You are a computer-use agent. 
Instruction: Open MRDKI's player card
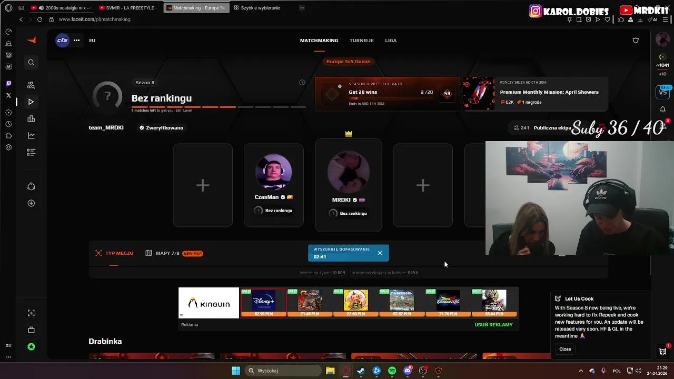tap(348, 185)
